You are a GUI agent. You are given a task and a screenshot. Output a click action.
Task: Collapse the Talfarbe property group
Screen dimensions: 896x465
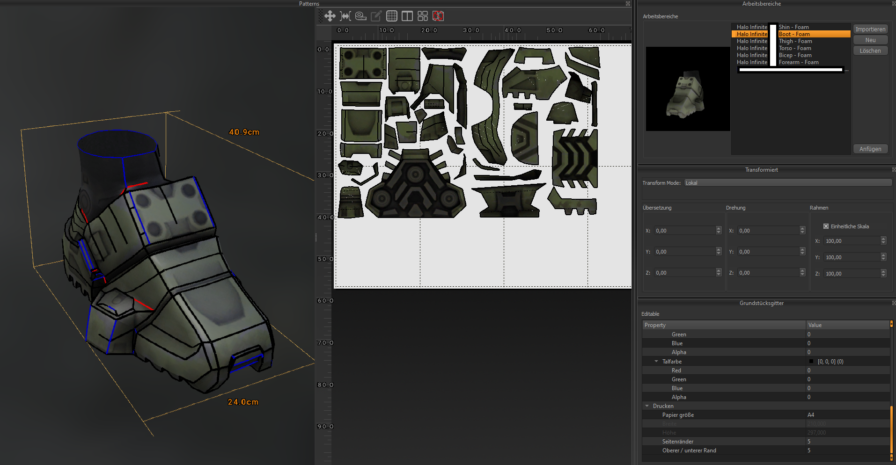656,362
